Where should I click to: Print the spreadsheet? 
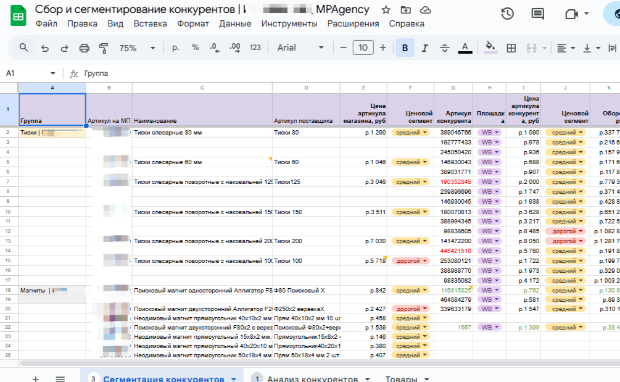(85, 48)
